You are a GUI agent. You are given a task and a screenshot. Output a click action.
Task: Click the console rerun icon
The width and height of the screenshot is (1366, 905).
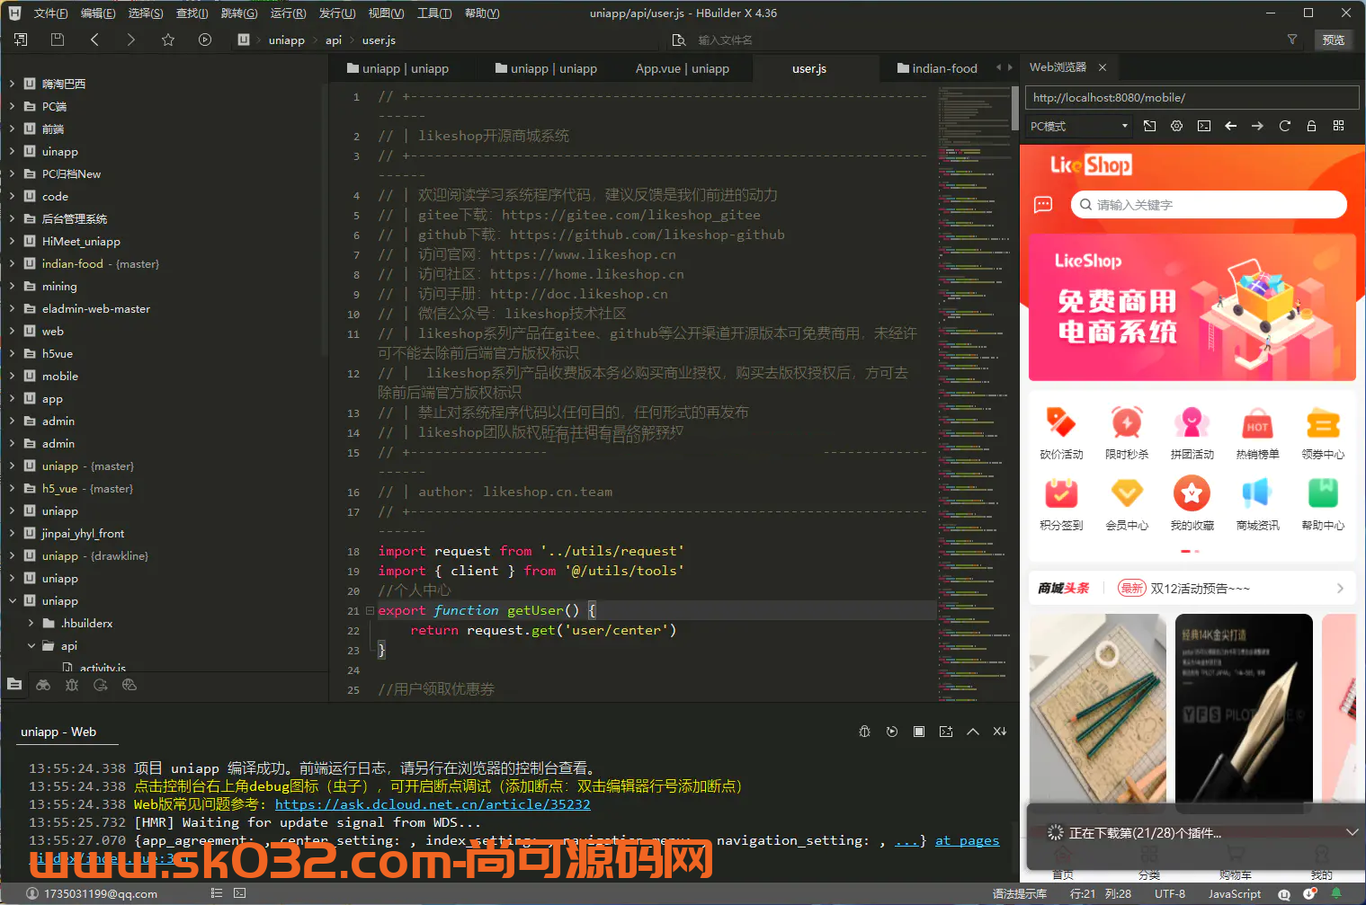(892, 732)
